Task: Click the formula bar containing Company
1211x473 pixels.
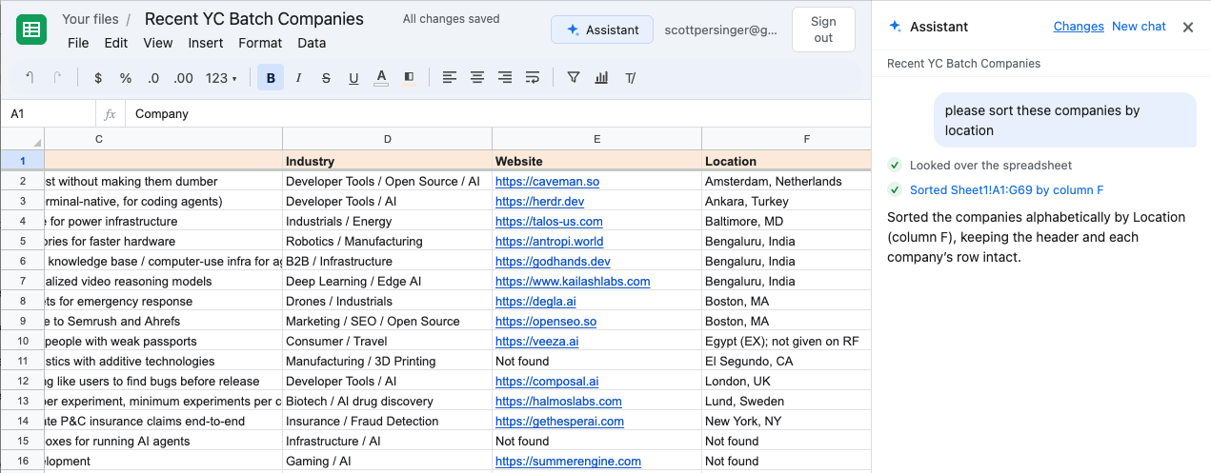Action: (x=497, y=114)
